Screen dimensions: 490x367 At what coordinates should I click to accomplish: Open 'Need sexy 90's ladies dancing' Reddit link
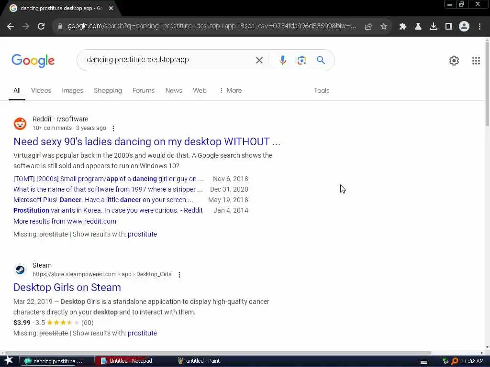click(147, 141)
